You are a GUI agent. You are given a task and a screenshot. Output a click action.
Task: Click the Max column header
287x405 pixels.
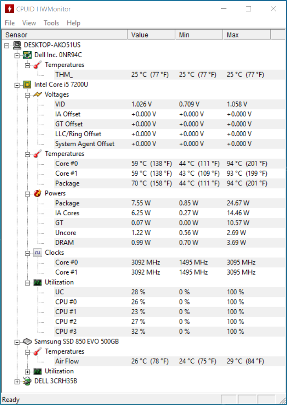pyautogui.click(x=247, y=35)
